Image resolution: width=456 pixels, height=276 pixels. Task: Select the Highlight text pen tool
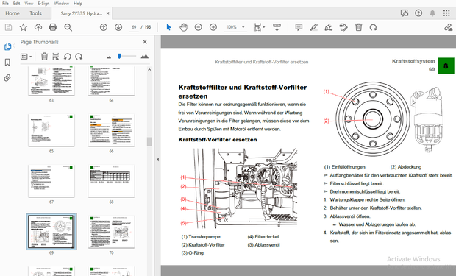click(x=313, y=27)
